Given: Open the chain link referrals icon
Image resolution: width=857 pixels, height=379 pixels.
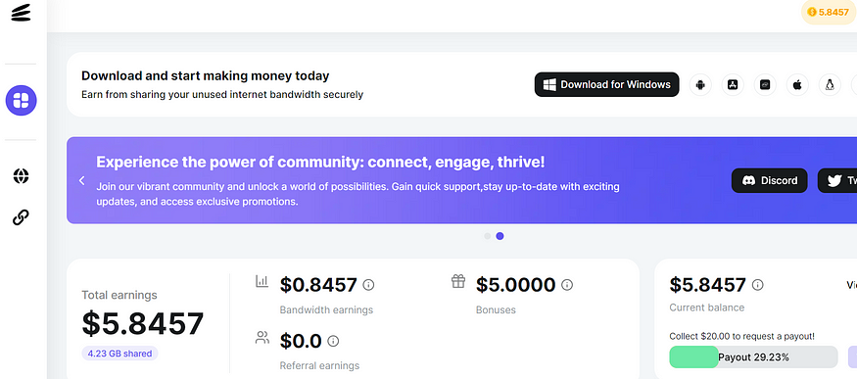Looking at the screenshot, I should pyautogui.click(x=21, y=217).
